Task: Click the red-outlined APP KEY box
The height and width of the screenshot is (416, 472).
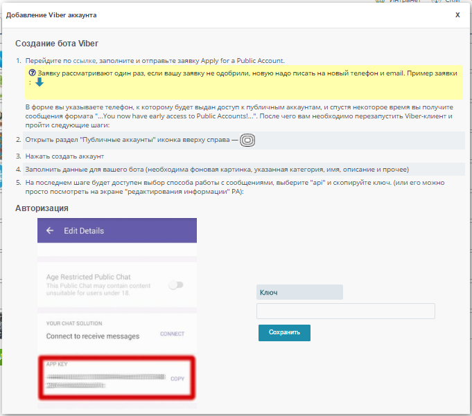Action: pyautogui.click(x=116, y=379)
